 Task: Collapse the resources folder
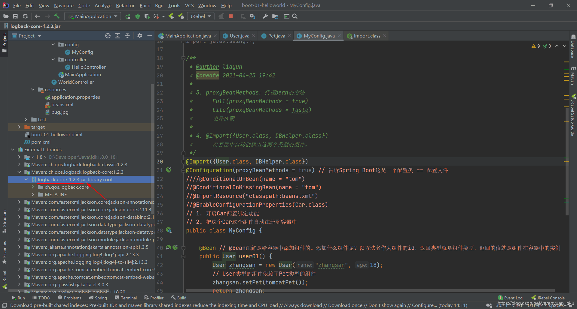(x=33, y=89)
